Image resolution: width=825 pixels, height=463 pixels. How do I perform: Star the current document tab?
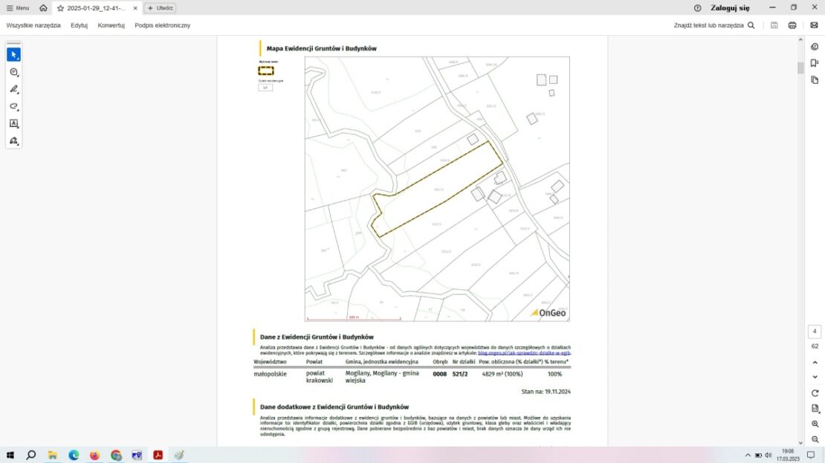60,8
